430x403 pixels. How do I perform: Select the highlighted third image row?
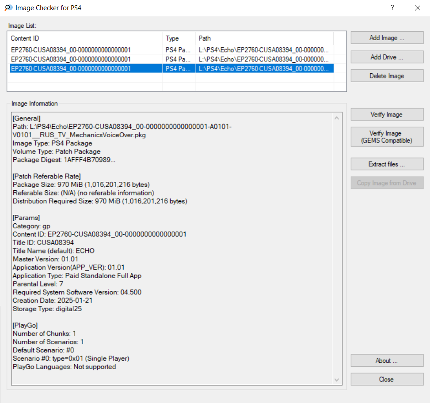(x=171, y=68)
